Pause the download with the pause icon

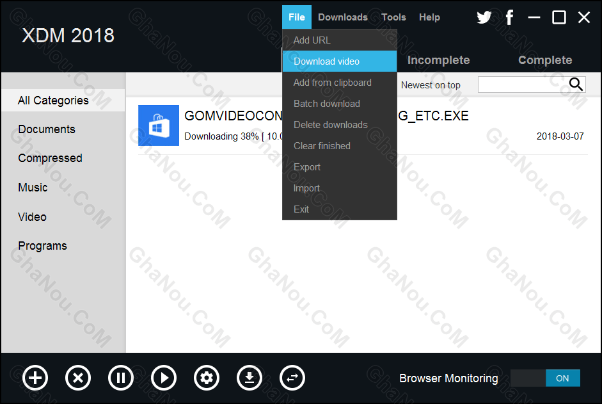(121, 378)
